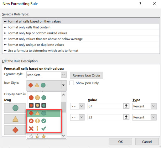Confirm with the OK button
Viewport: 161px width, 148px height.
[x=121, y=142]
